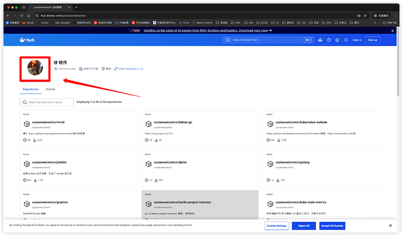The image size is (403, 236).
Task: Click the package icon for the alpine repository
Action: [148, 164]
